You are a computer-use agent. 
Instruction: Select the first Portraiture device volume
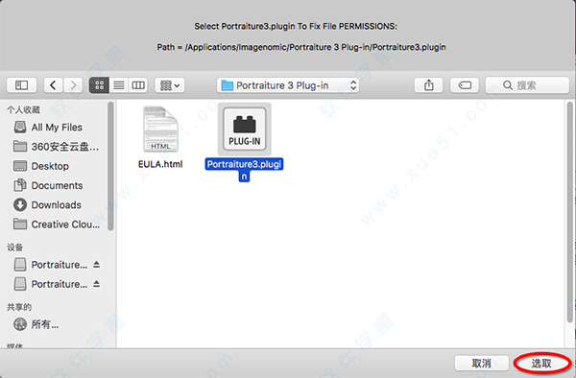pos(51,265)
